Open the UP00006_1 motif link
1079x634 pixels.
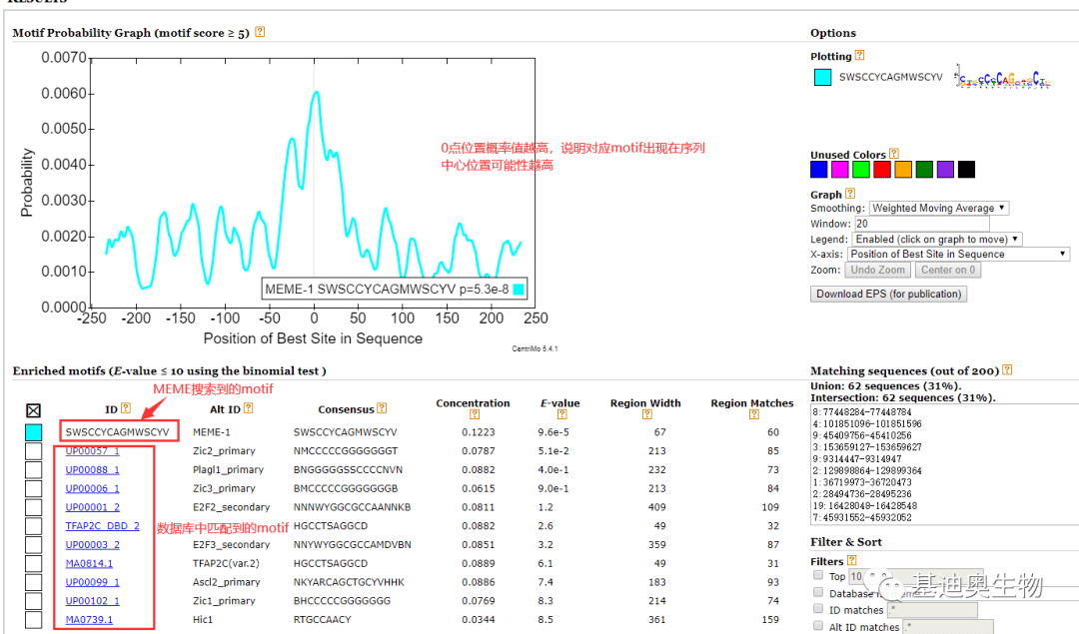[x=92, y=488]
